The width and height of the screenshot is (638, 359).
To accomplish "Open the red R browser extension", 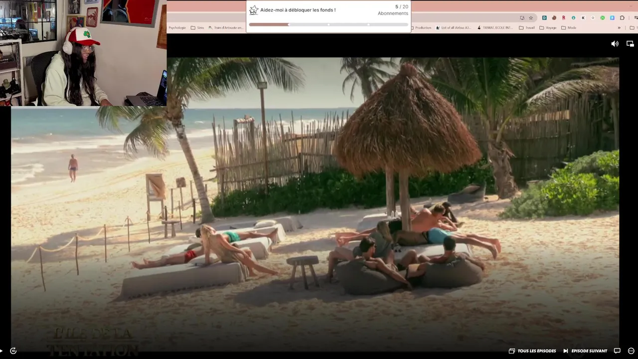I will (x=564, y=17).
